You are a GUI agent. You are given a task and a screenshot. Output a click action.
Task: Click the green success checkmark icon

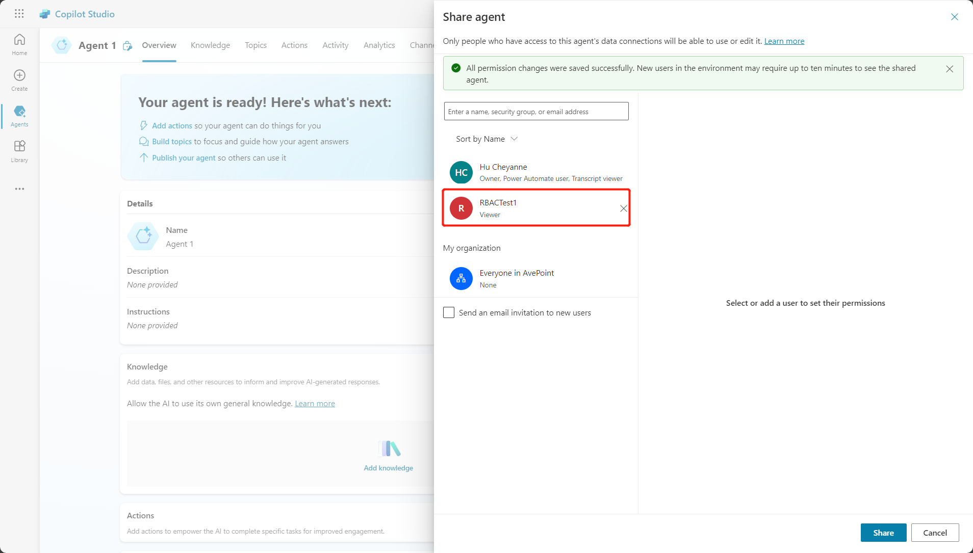click(x=456, y=68)
